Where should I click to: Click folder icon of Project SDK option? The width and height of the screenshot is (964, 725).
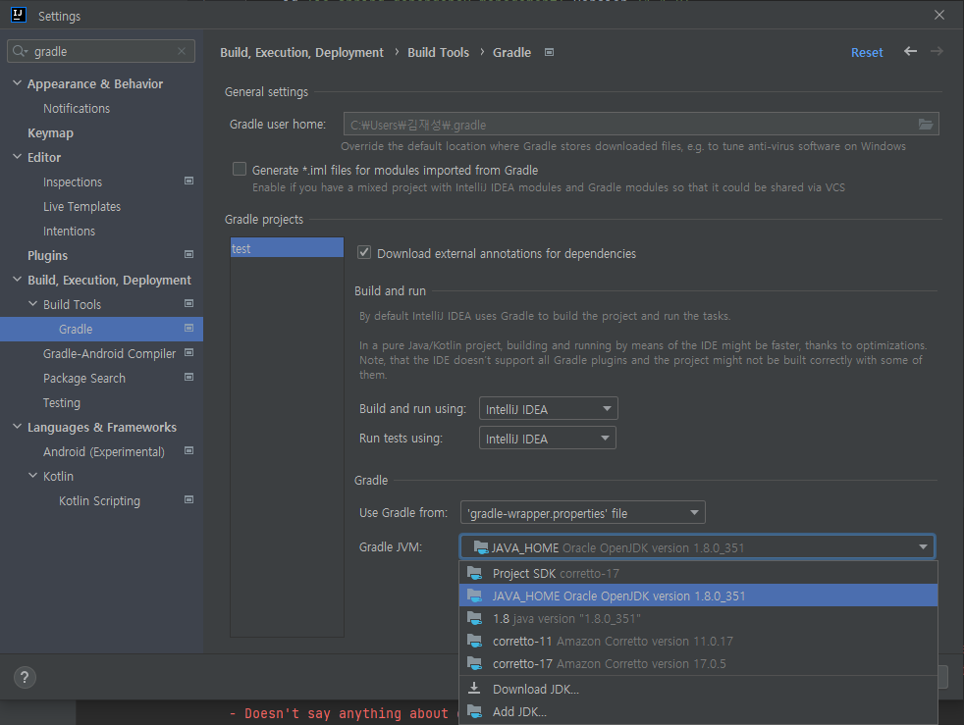click(474, 573)
